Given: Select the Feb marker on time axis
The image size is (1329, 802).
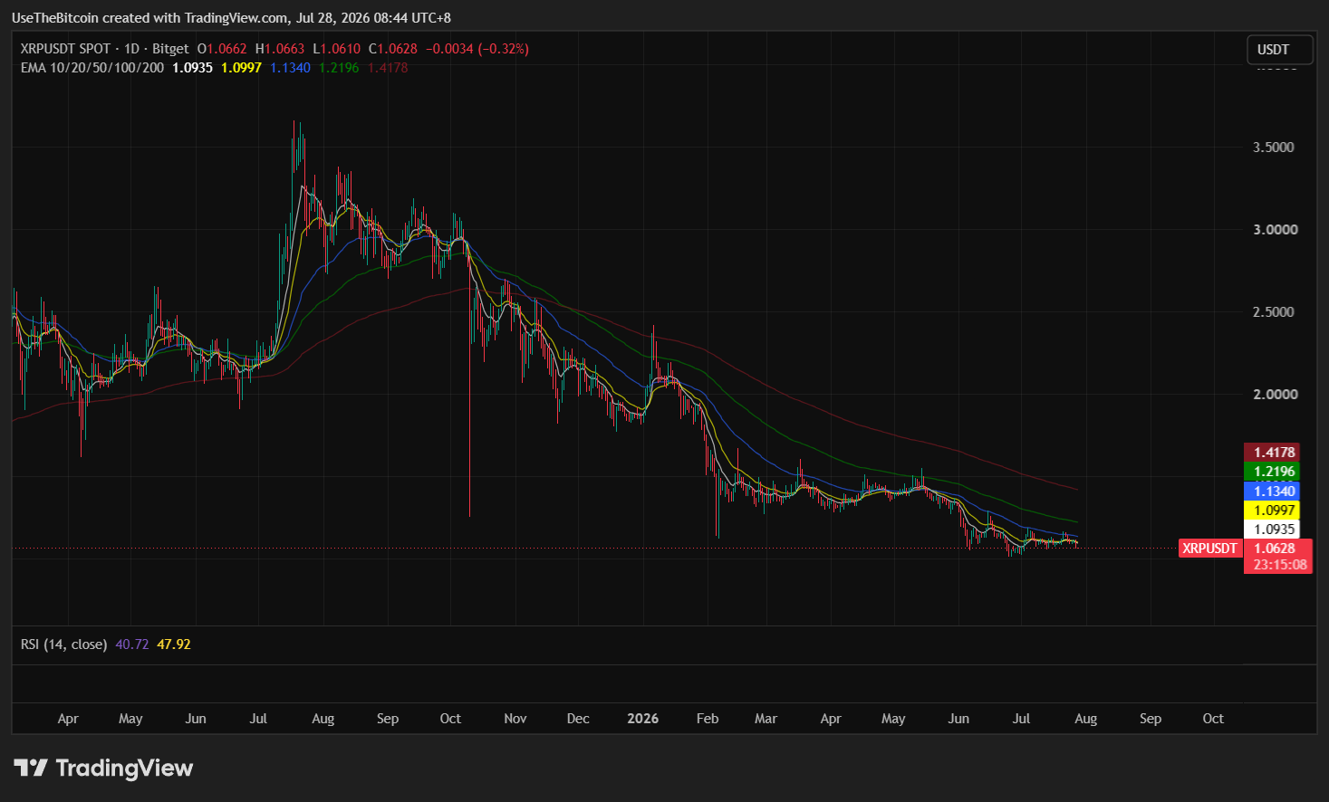Looking at the screenshot, I should [x=707, y=719].
